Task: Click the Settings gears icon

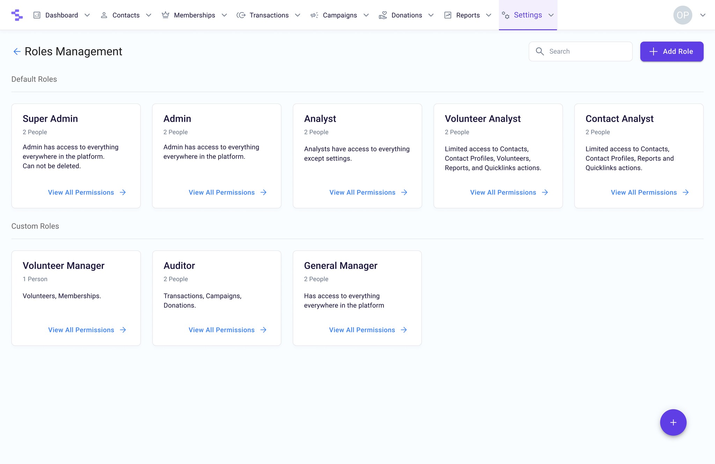Action: click(x=506, y=15)
